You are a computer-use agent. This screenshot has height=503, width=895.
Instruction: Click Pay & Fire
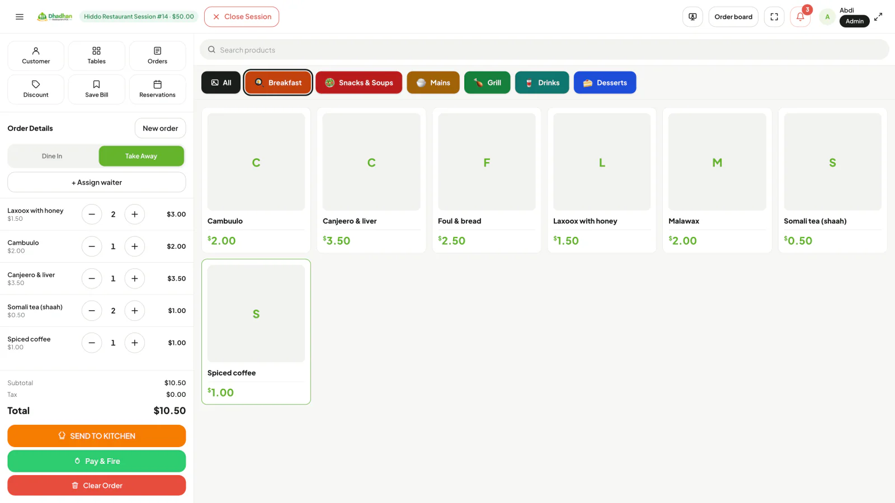tap(97, 461)
